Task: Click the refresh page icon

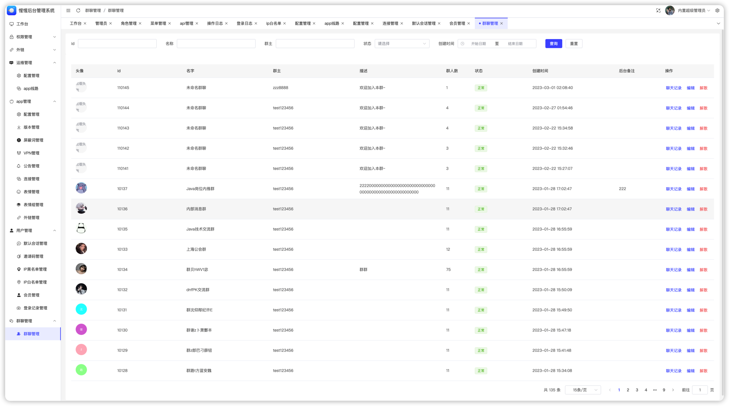Action: (78, 10)
